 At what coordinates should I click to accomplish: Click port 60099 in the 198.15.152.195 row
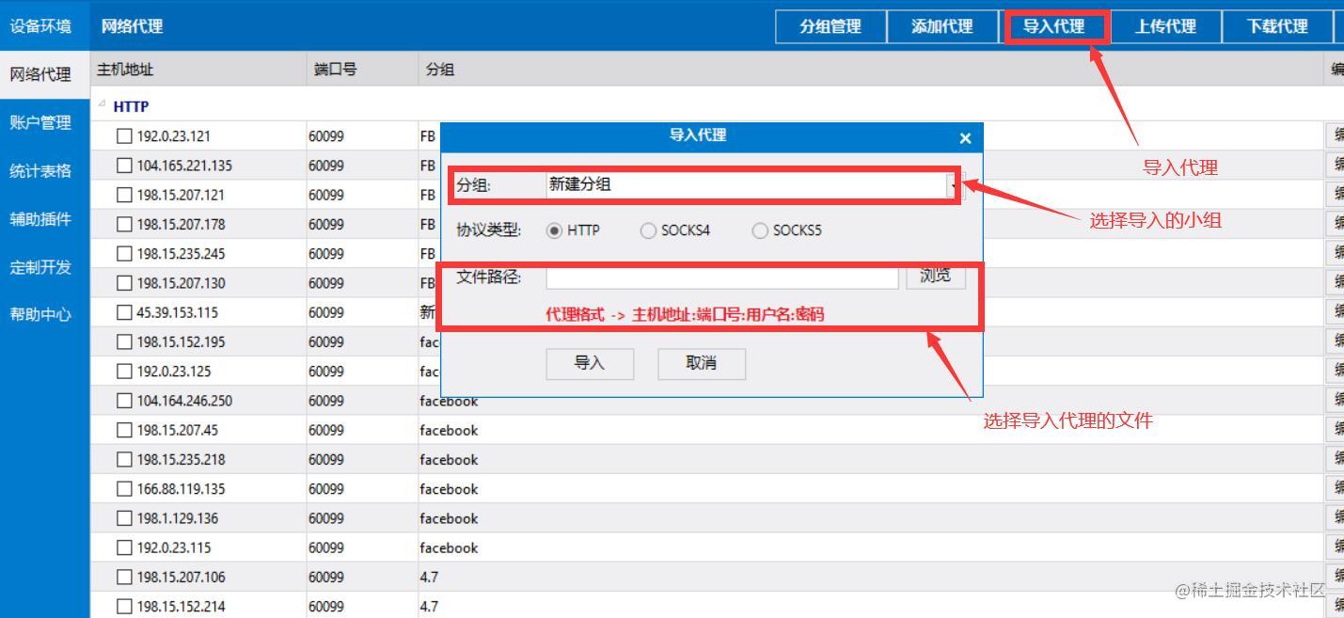point(326,341)
